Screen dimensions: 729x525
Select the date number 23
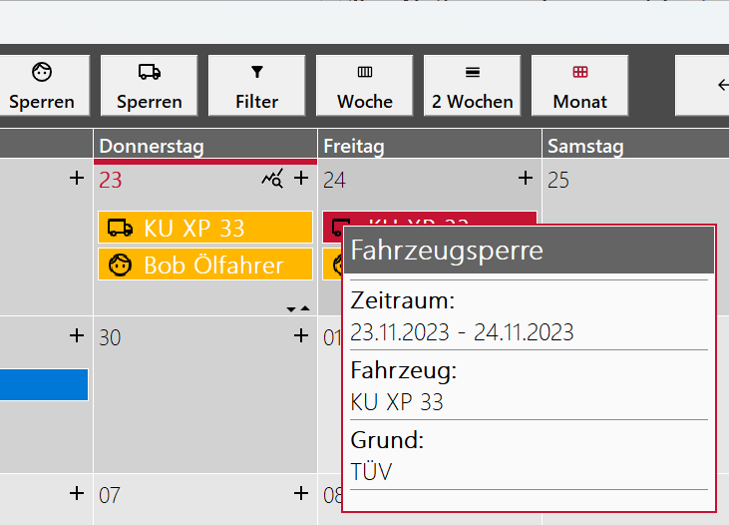(110, 180)
